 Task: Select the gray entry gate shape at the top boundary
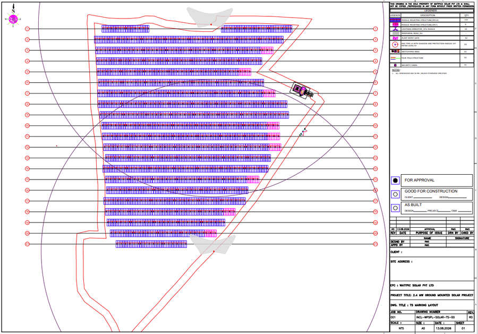point(209,19)
